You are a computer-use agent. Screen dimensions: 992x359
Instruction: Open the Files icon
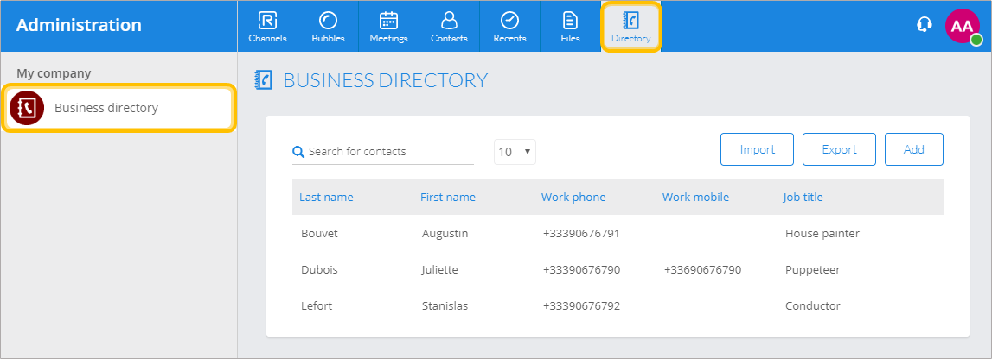point(570,26)
